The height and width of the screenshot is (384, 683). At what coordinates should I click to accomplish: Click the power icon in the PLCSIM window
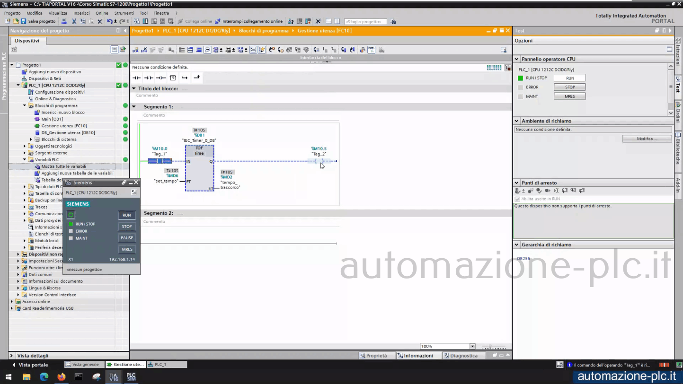[71, 215]
